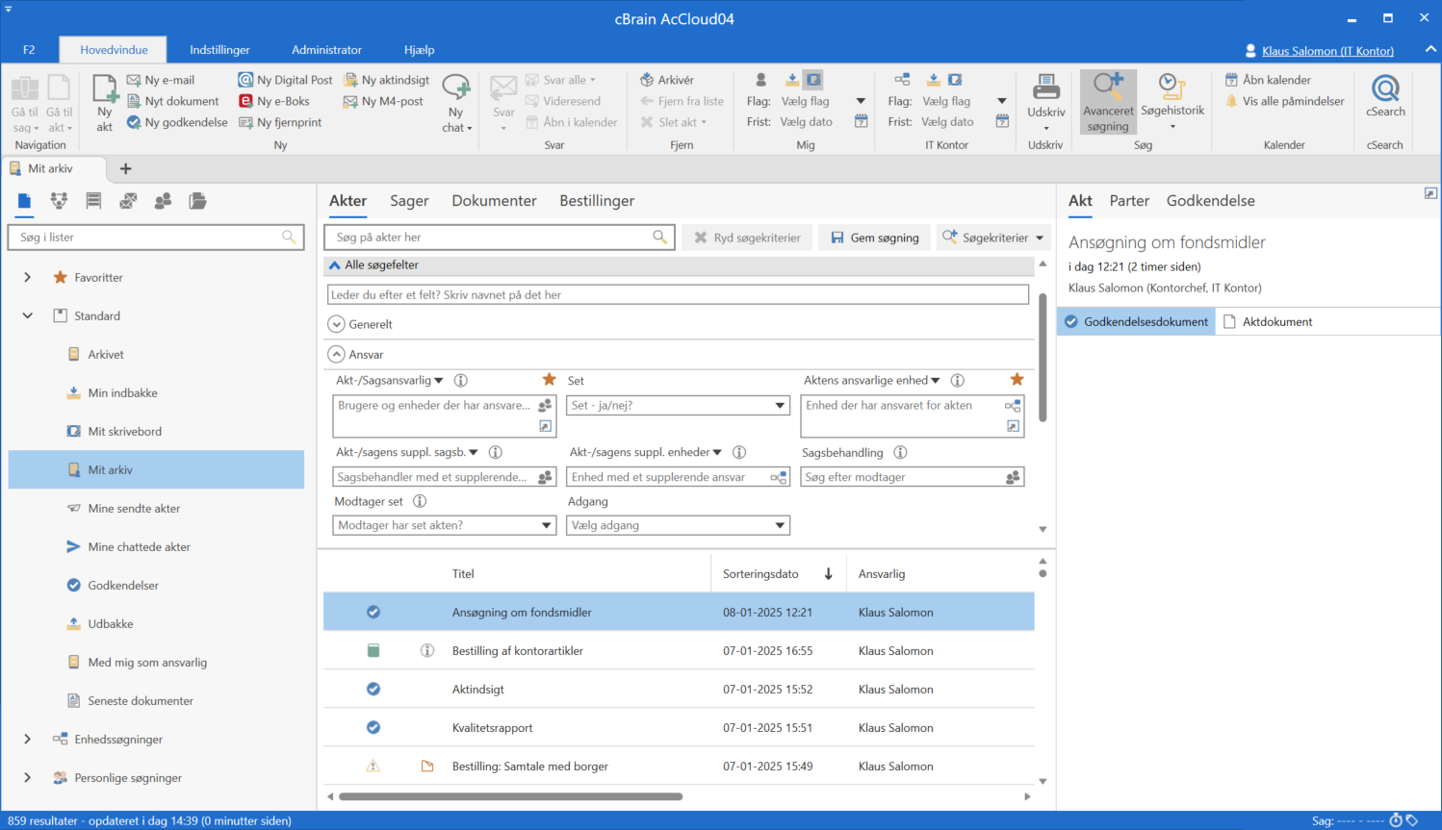Toggle favorite star for Aktens ansvarlige enhed
Viewport: 1442px width, 830px height.
[x=1017, y=380]
